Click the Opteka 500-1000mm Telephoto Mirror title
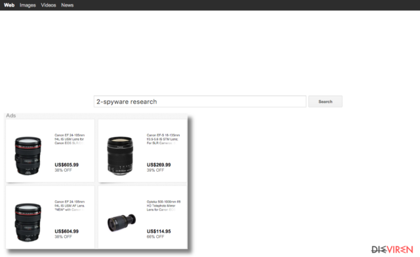 pos(163,206)
